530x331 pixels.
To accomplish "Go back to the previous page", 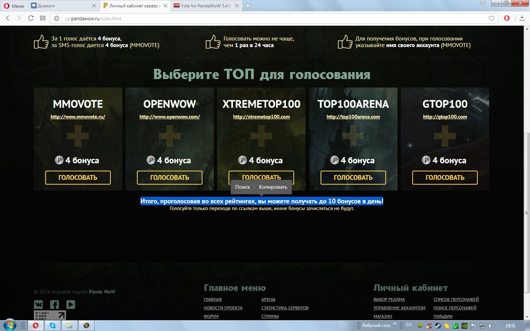I will [7, 18].
